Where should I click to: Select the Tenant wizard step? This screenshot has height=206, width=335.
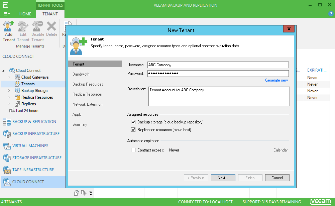95,64
